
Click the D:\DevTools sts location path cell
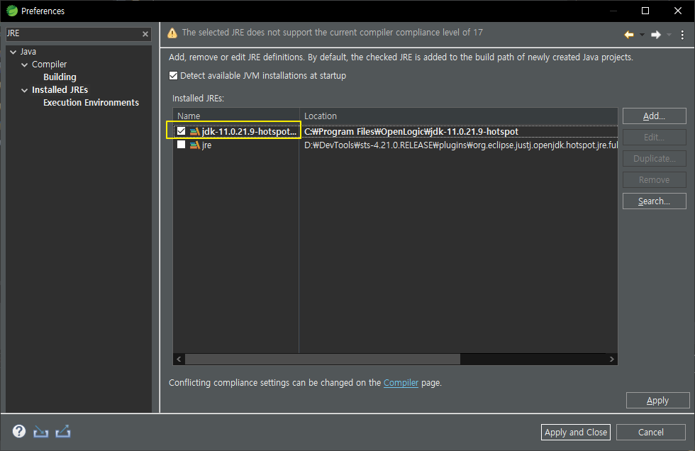coord(461,145)
